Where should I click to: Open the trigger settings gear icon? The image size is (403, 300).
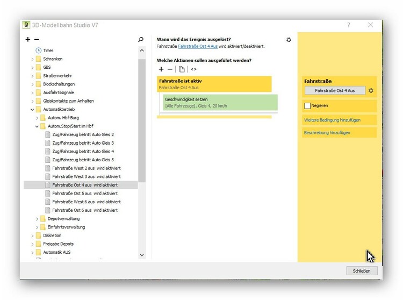click(x=289, y=40)
